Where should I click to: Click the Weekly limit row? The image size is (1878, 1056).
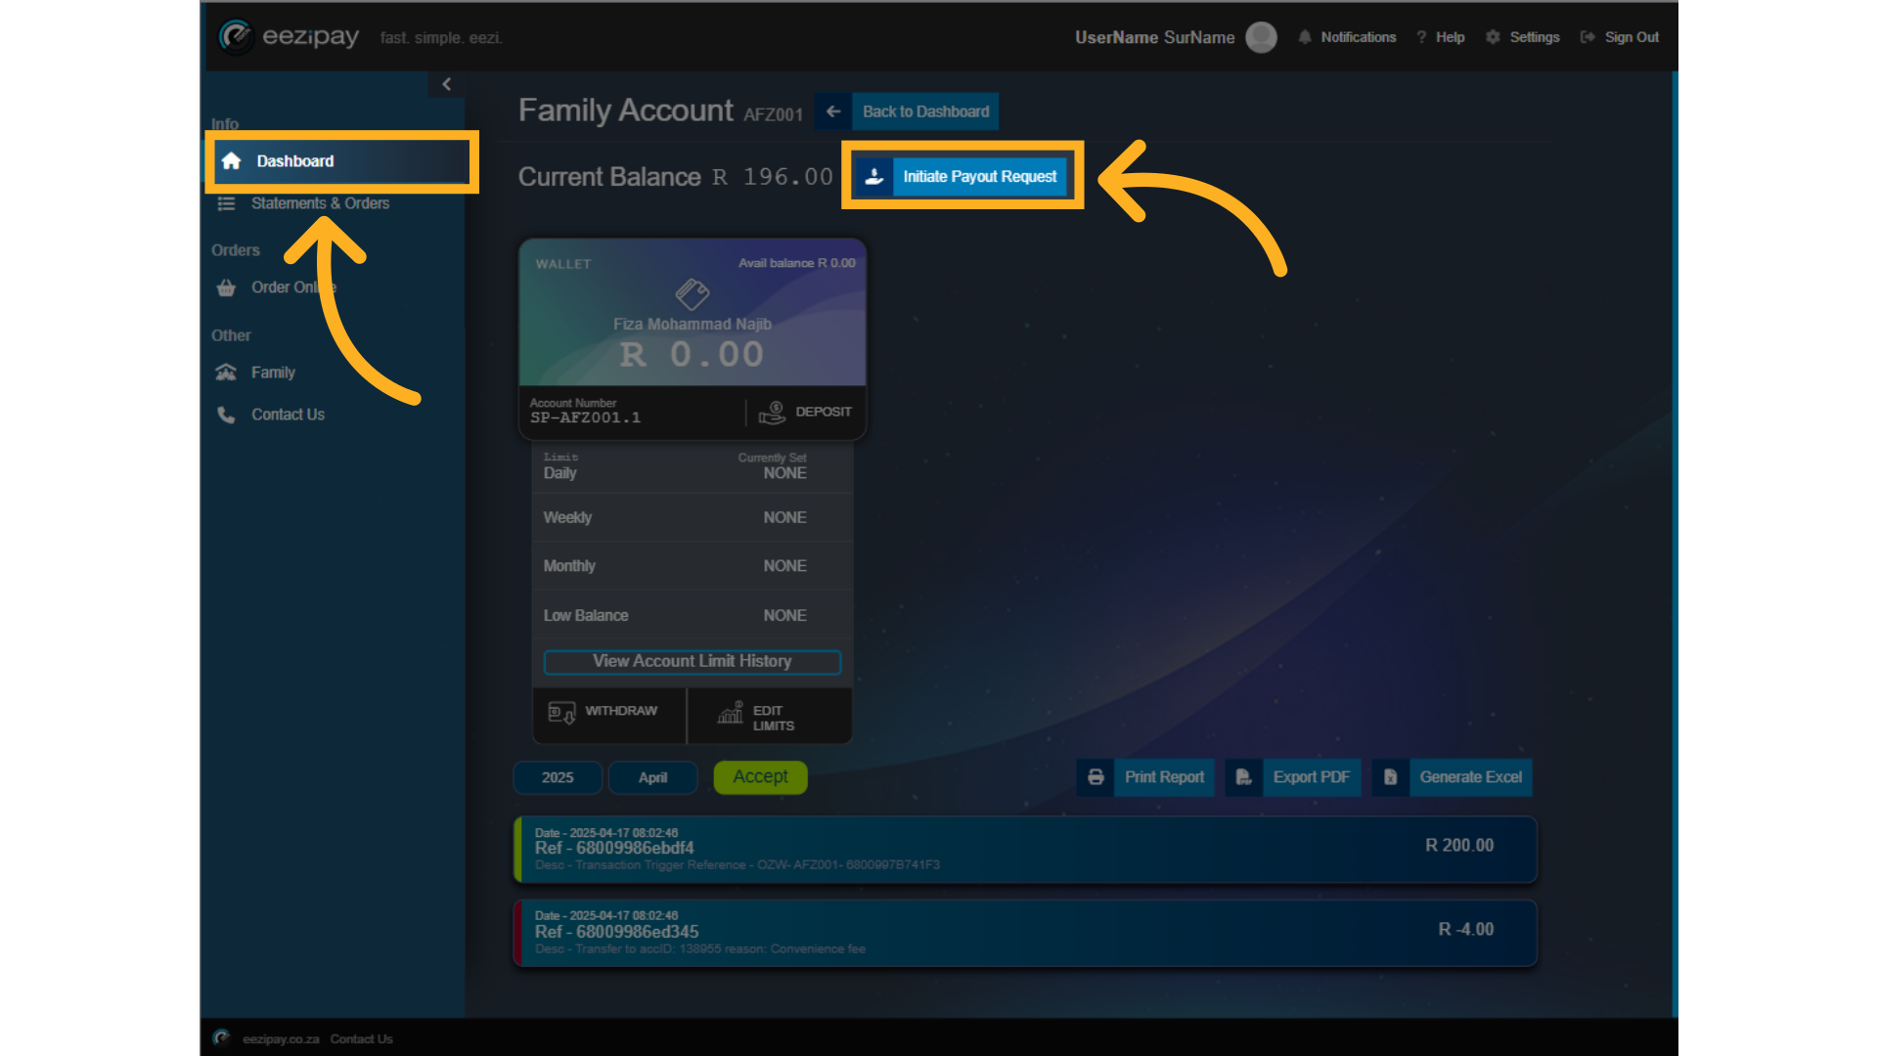(x=692, y=517)
